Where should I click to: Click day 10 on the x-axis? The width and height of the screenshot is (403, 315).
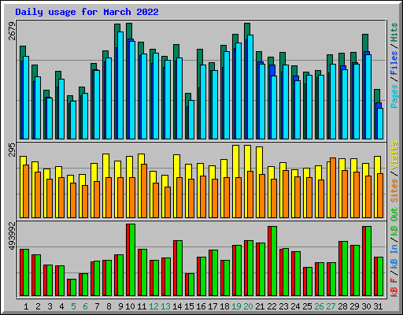pyautogui.click(x=130, y=306)
